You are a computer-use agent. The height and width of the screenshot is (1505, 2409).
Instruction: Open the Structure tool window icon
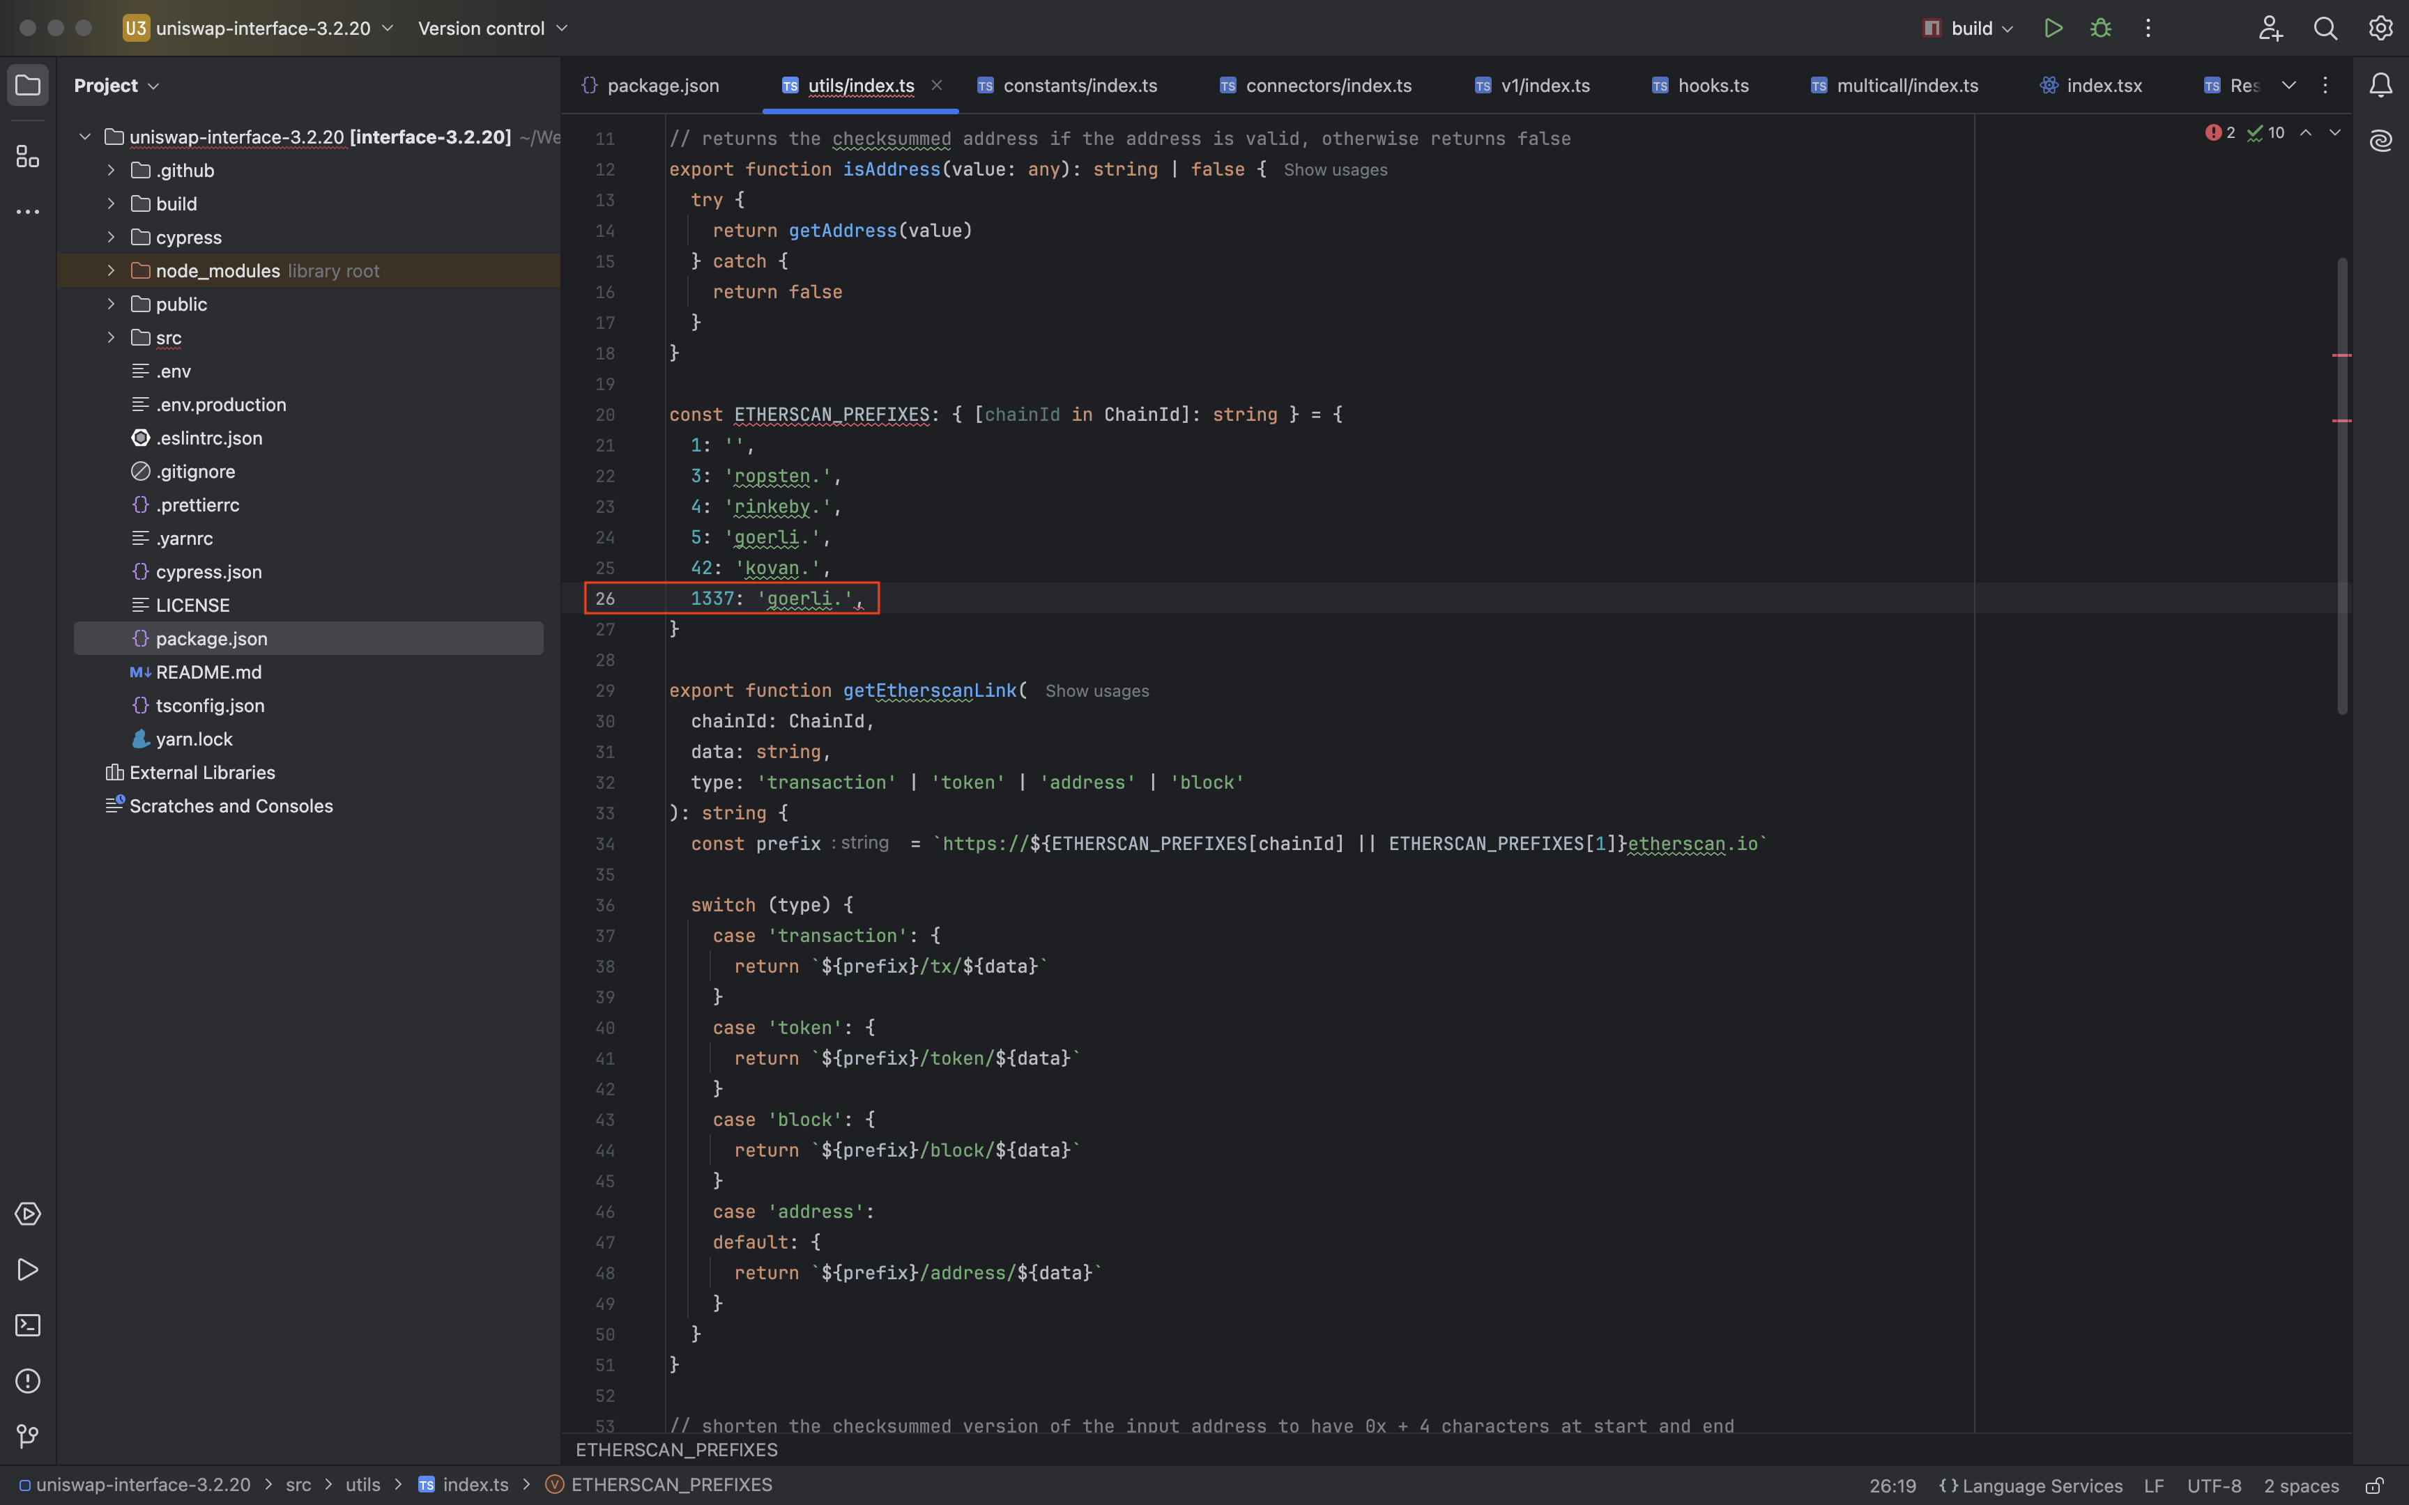(28, 156)
